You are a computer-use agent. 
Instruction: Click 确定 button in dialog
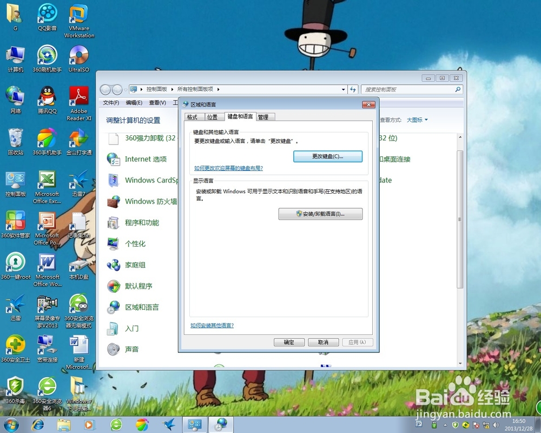(289, 342)
